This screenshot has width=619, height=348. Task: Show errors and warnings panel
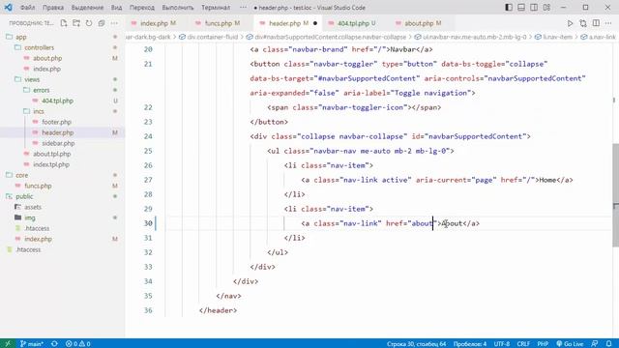78,344
